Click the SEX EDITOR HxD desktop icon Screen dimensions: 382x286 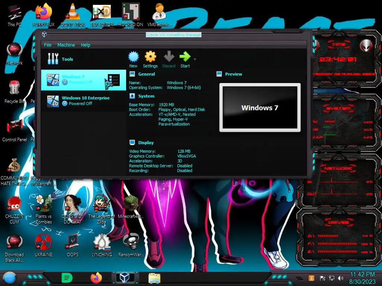(102, 15)
